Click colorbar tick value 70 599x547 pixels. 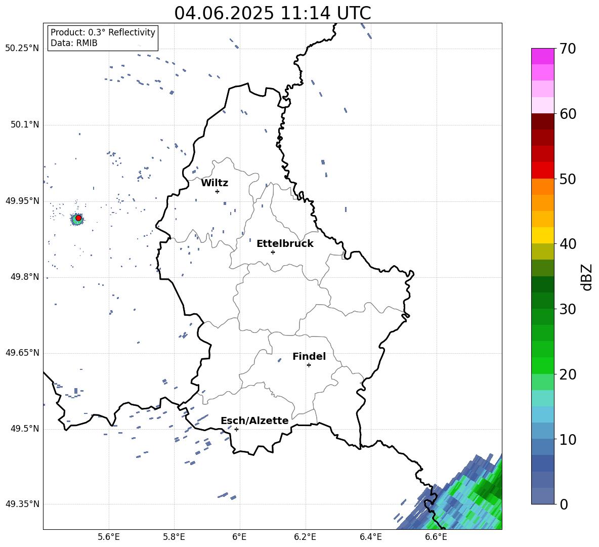point(568,49)
